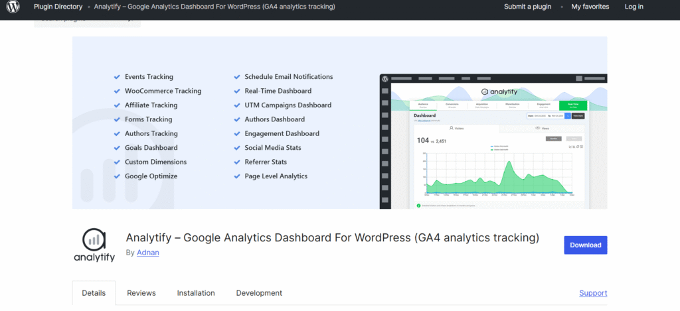Switch to the Reviews tab
The image size is (680, 311).
(141, 293)
